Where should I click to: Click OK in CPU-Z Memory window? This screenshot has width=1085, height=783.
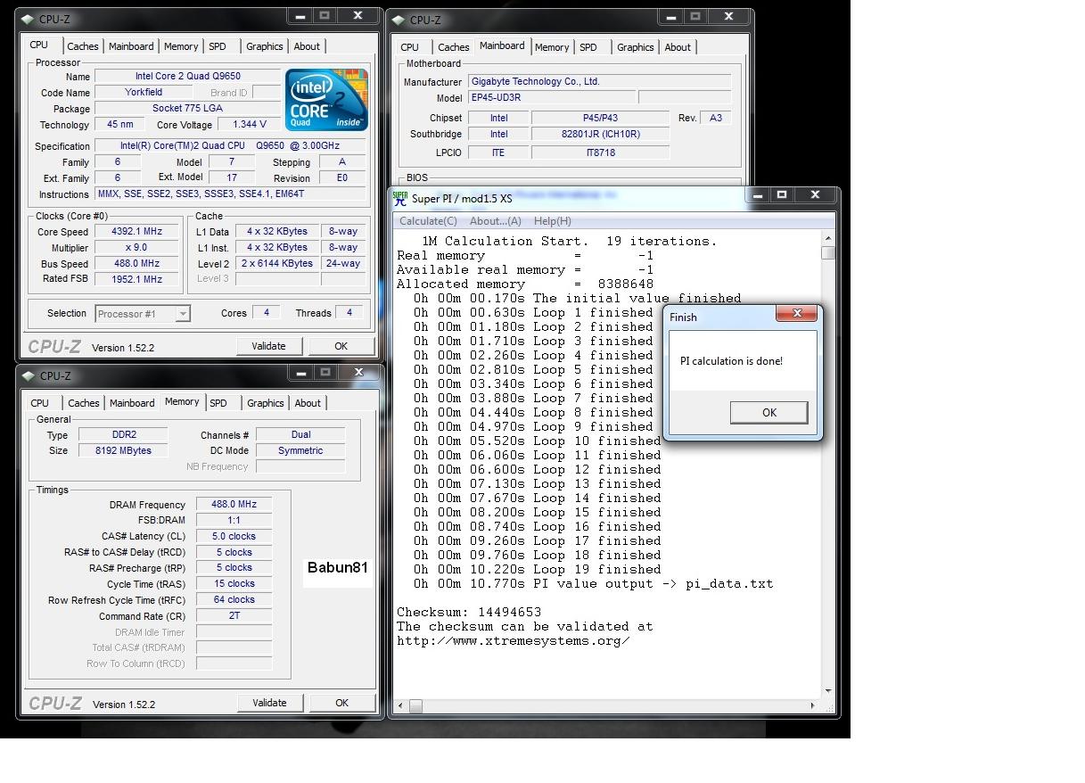tap(341, 703)
